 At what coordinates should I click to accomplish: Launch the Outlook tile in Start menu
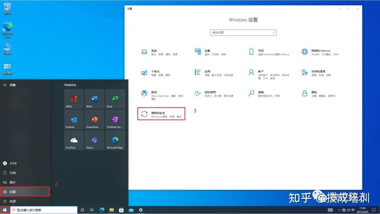click(74, 120)
